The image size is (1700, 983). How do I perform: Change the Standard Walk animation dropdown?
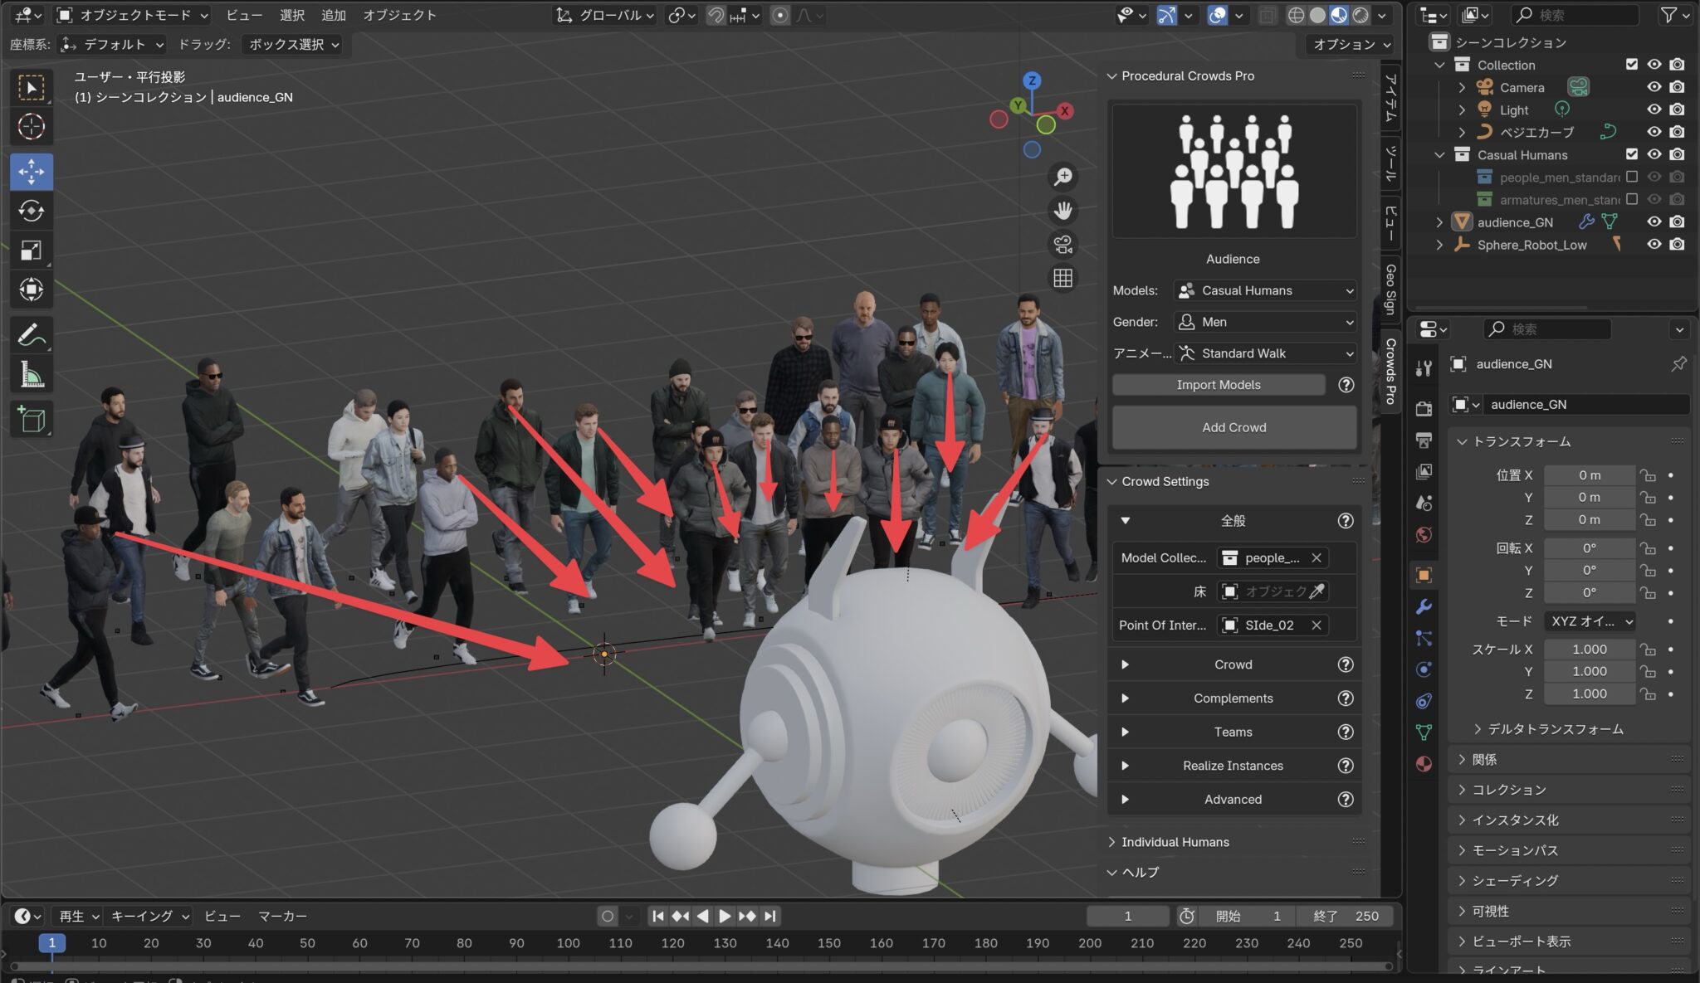click(x=1265, y=353)
